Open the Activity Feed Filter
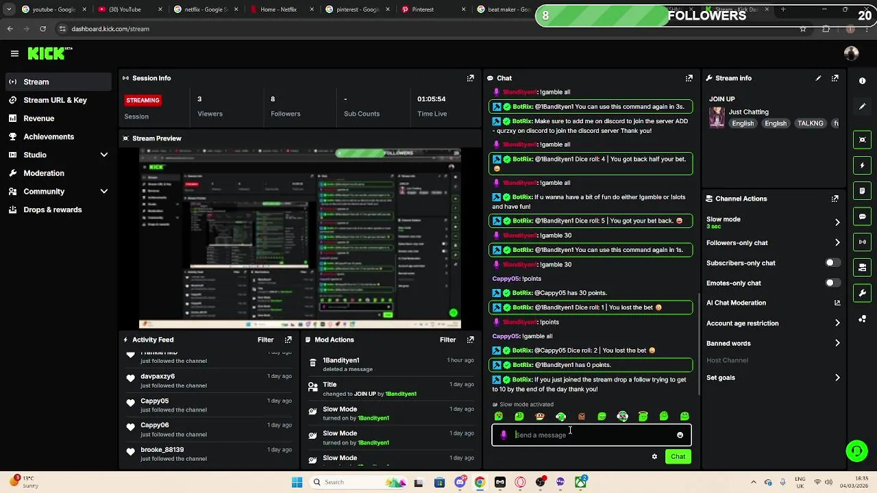 click(x=265, y=340)
